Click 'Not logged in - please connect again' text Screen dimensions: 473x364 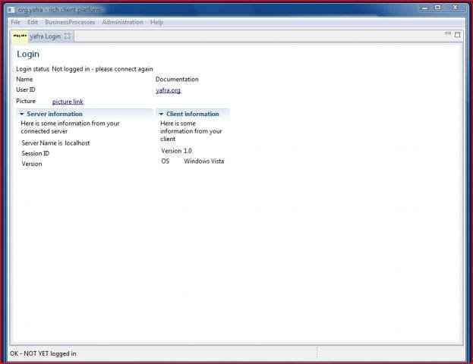(x=102, y=69)
